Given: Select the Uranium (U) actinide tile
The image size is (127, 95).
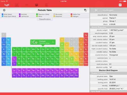Looking at the screenshot, I should [29, 75].
